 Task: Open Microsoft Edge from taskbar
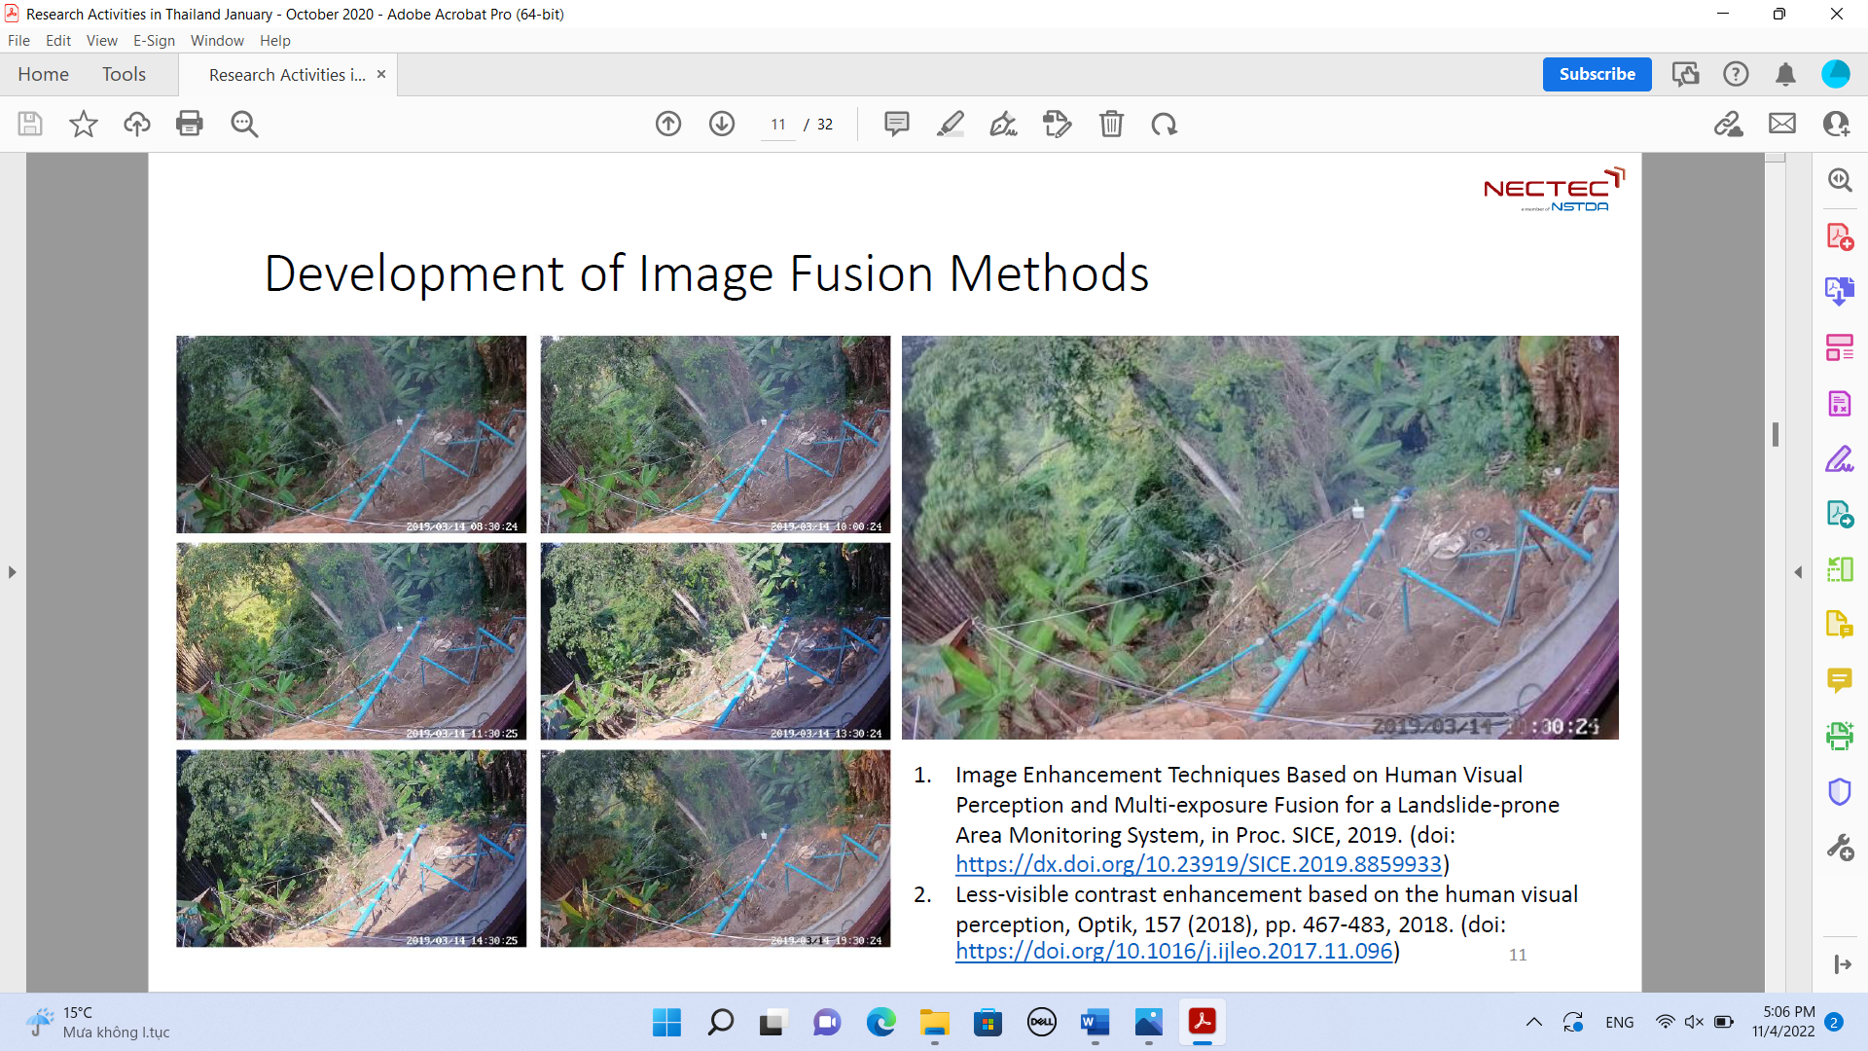click(x=880, y=1022)
